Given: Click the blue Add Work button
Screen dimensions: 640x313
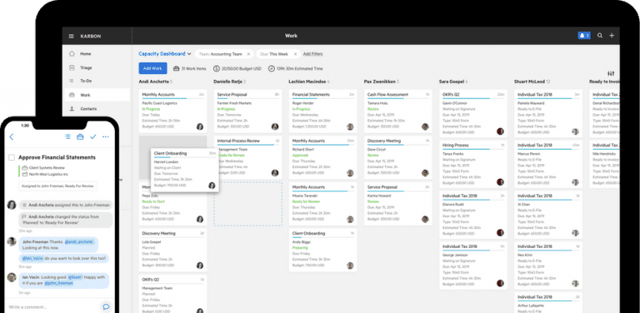Looking at the screenshot, I should coord(152,68).
